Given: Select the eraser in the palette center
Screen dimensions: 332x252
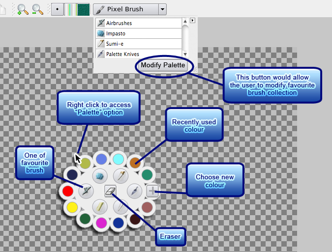Looking at the screenshot, I should click(111, 190).
